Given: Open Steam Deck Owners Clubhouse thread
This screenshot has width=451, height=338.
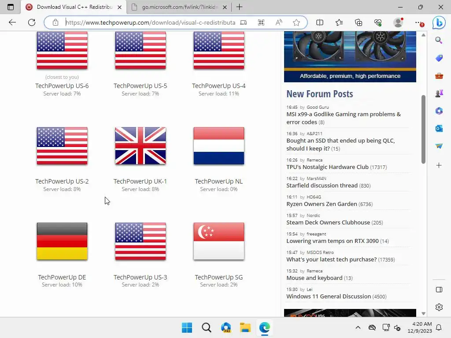Looking at the screenshot, I should click(328, 222).
